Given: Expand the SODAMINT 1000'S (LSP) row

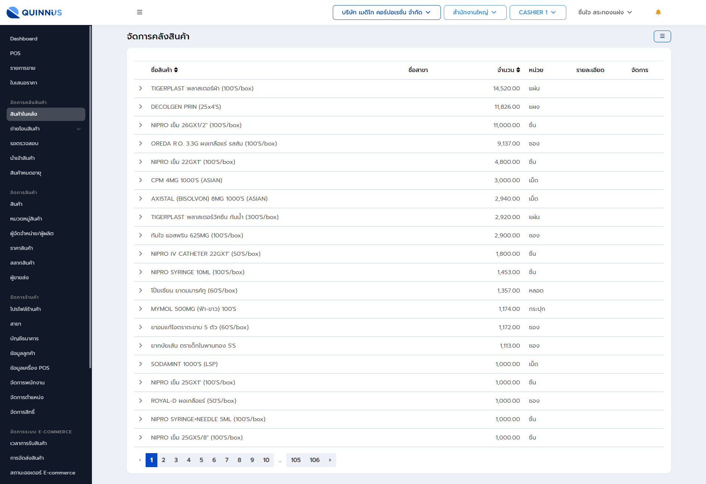Looking at the screenshot, I should pyautogui.click(x=140, y=364).
